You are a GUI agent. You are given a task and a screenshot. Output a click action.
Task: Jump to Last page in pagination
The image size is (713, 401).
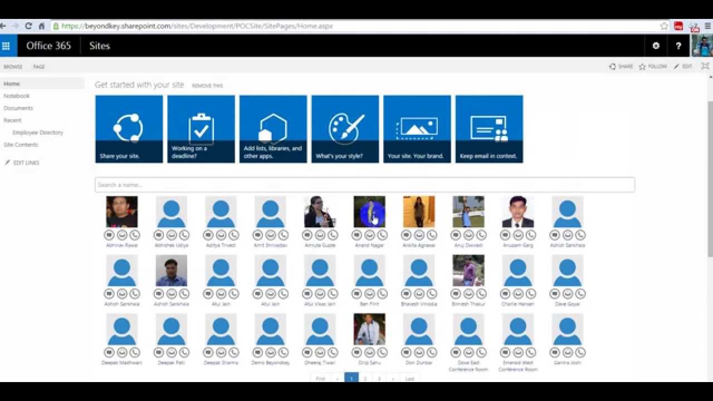[x=409, y=378]
